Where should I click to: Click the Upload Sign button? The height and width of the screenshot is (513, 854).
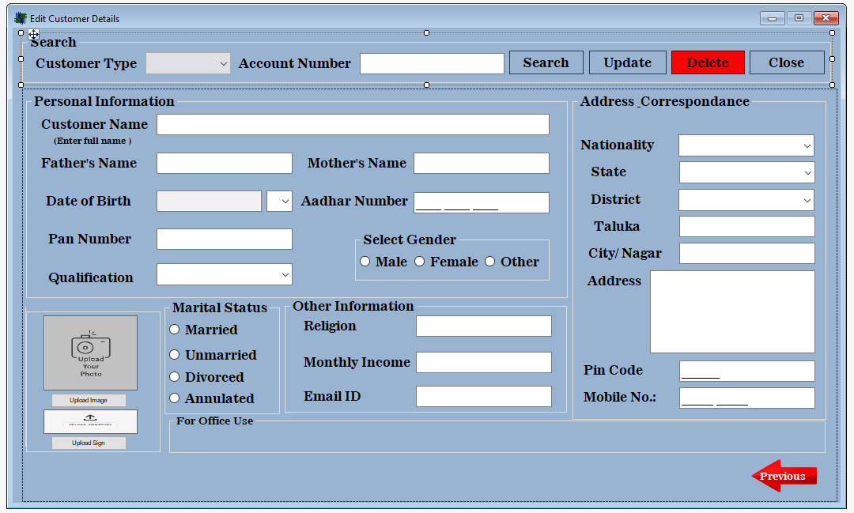tap(89, 443)
